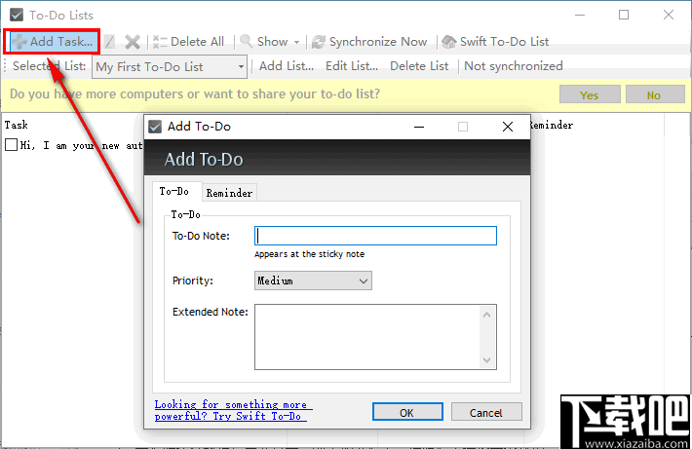692x449 pixels.
Task: Click Delete All in the toolbar
Action: (x=188, y=42)
